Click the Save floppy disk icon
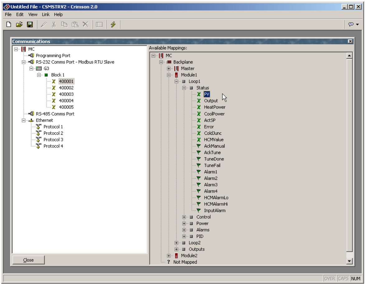Image resolution: width=365 pixels, height=285 pixels. (x=30, y=24)
